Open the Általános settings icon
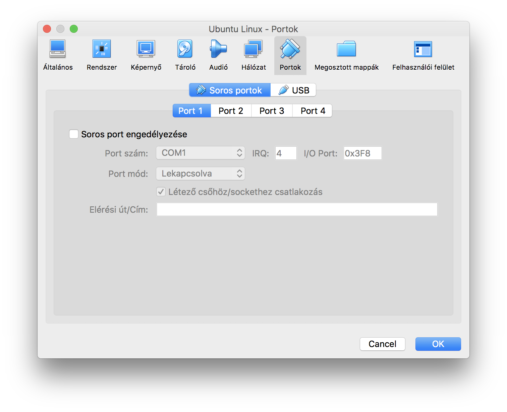507x412 pixels. pyautogui.click(x=58, y=49)
